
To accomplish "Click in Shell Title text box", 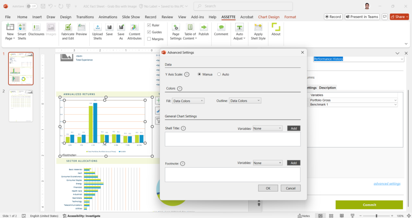I will pyautogui.click(x=233, y=139).
